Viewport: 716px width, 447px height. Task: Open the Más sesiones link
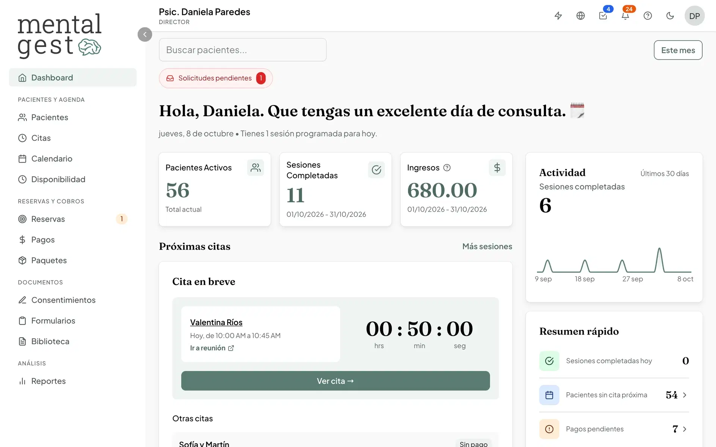(487, 246)
